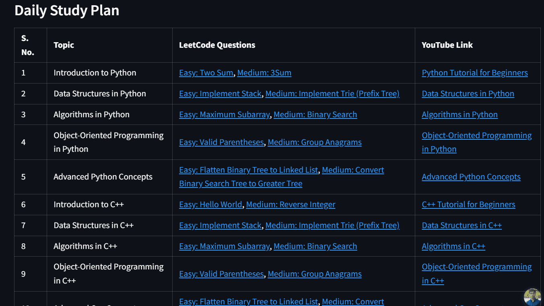Open the "Object-Oriented Programming in C++" YouTube link
The height and width of the screenshot is (306, 544).
(x=477, y=274)
